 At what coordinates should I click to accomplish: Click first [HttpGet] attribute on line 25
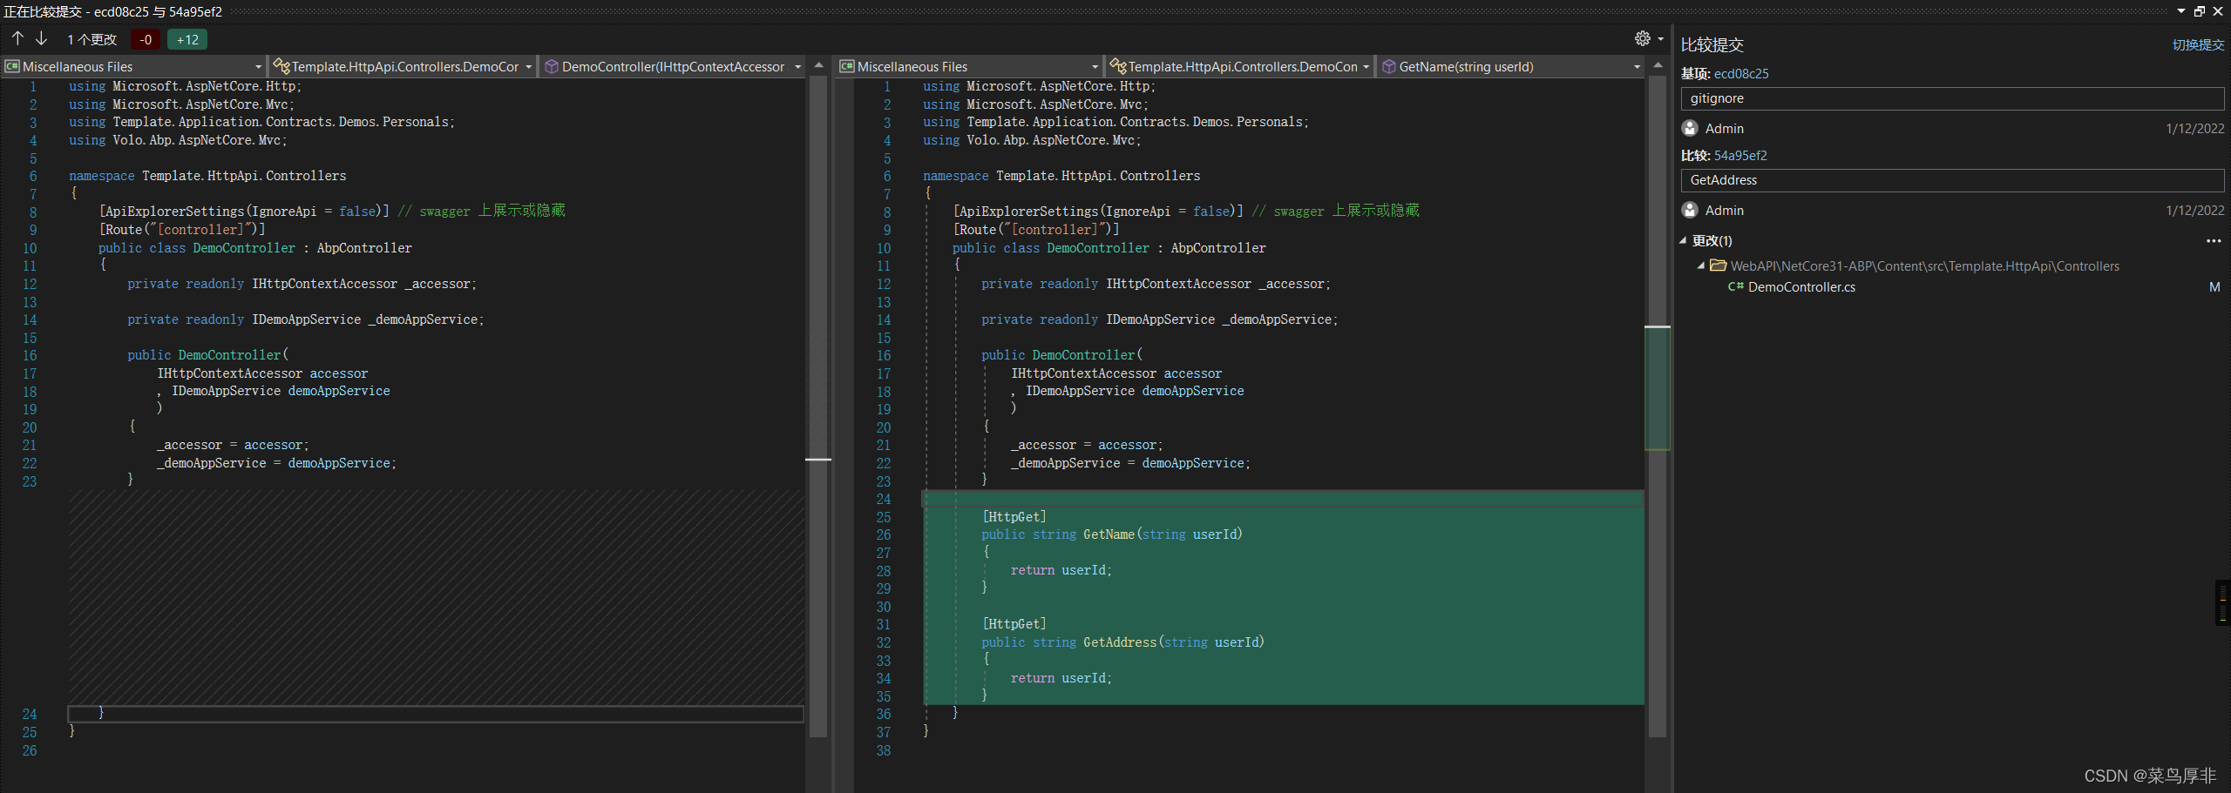click(1014, 517)
